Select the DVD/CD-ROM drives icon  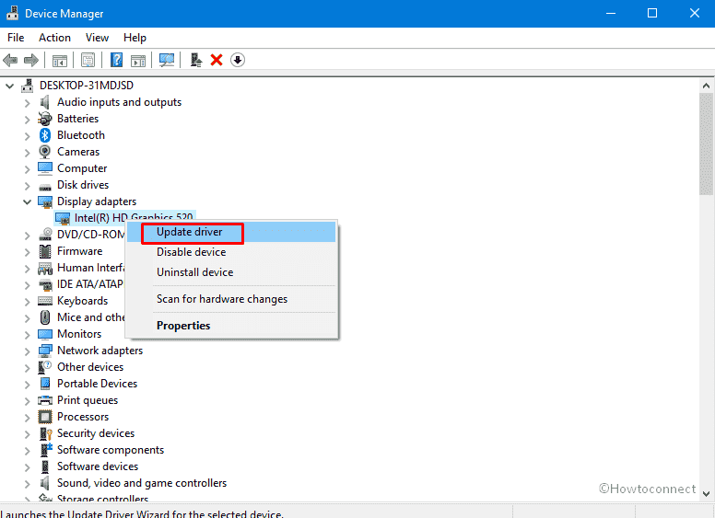point(45,235)
